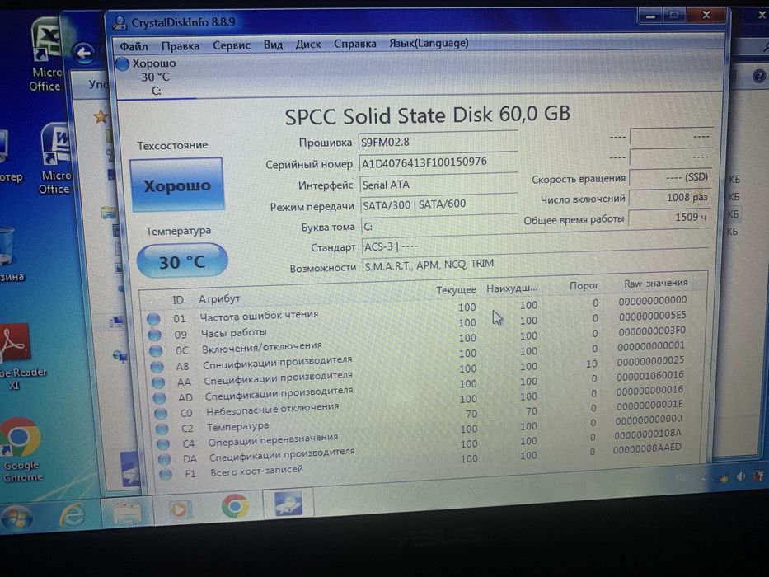769x577 pixels.
Task: Open the Язык(Language) menu
Action: tap(429, 43)
